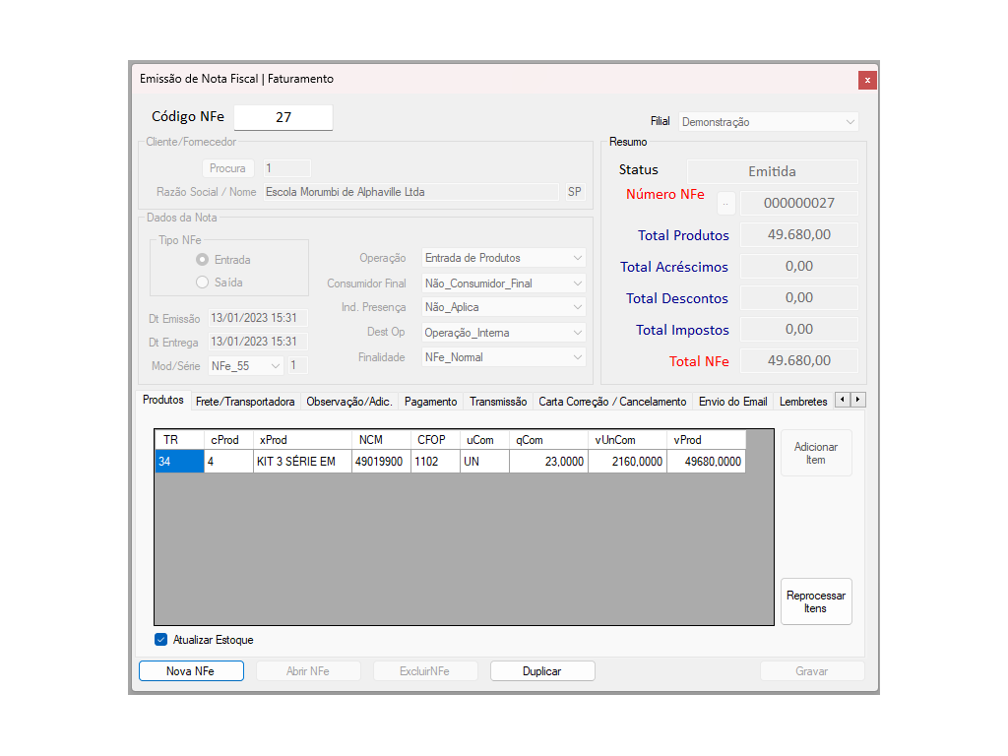Click the Código NFe input field
The image size is (1008, 756).
pyautogui.click(x=283, y=117)
